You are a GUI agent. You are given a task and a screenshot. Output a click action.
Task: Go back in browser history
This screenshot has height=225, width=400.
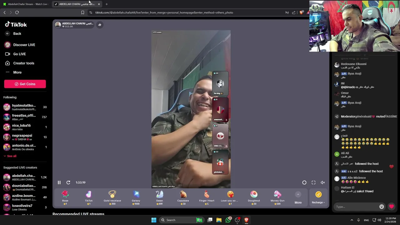5,12
